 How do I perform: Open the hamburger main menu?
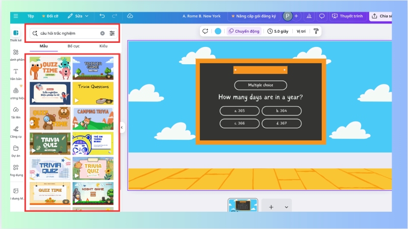point(16,16)
